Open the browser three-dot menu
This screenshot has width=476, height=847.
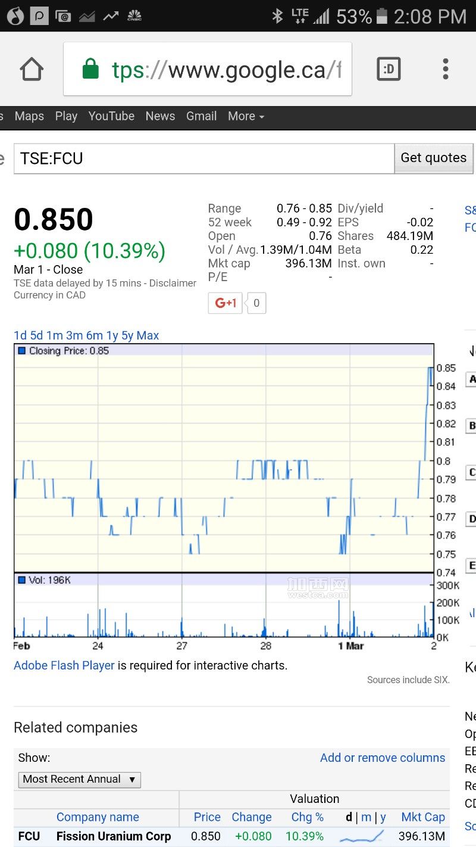[x=445, y=69]
